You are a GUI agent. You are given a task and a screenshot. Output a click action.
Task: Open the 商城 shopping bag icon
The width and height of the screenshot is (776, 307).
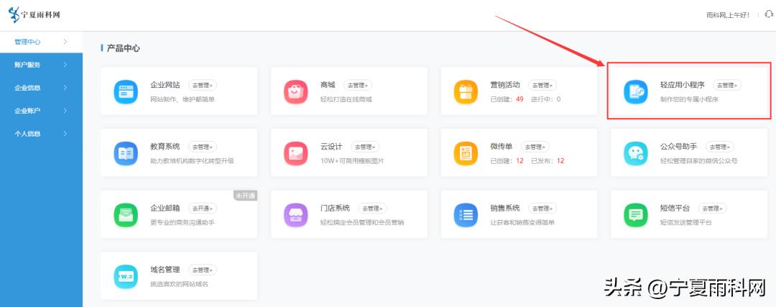[295, 91]
